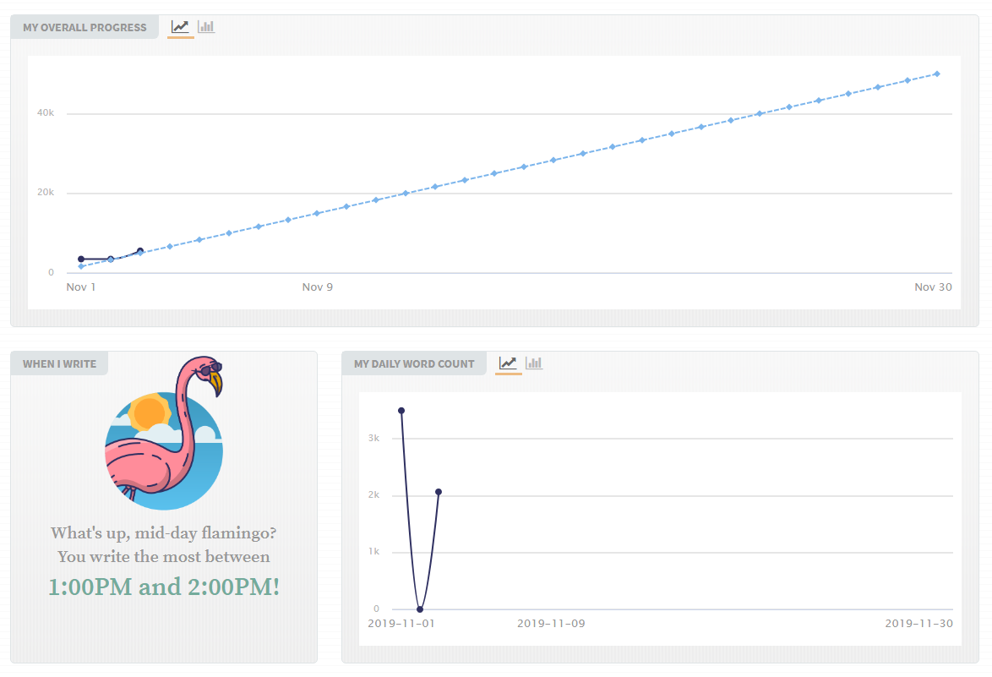Click "You write the most between" text

pos(164,557)
